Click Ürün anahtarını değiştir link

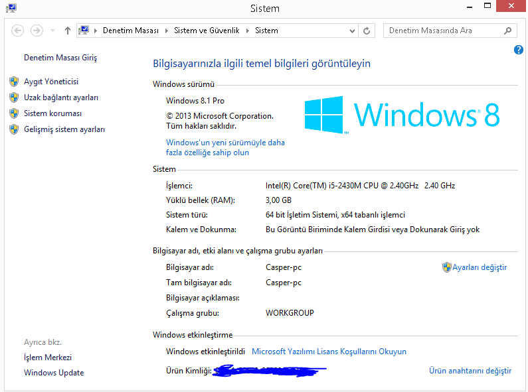[470, 371]
